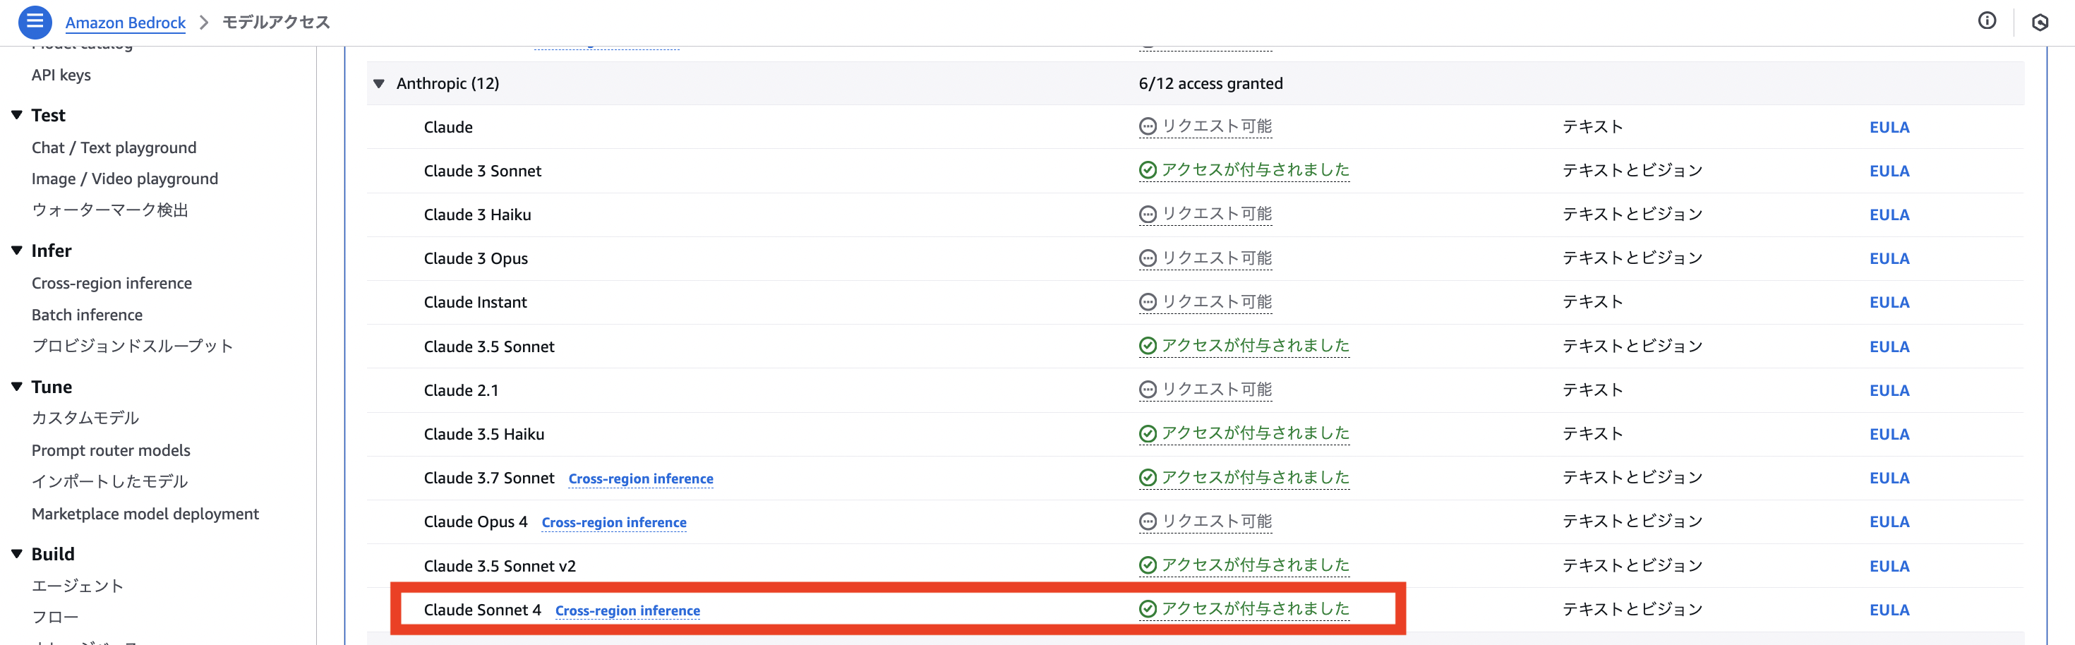Open EULA for Claude 3 Opus
The image size is (2075, 645).
click(1889, 258)
